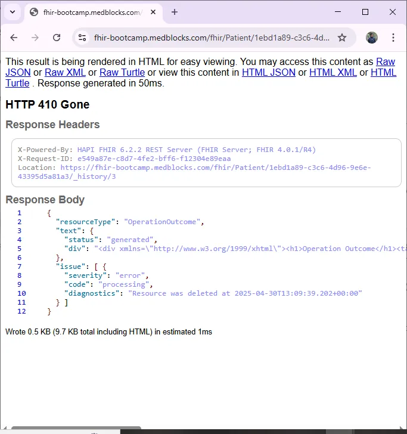Image resolution: width=407 pixels, height=434 pixels.
Task: Switch to the HTML XML view
Action: tap(333, 72)
